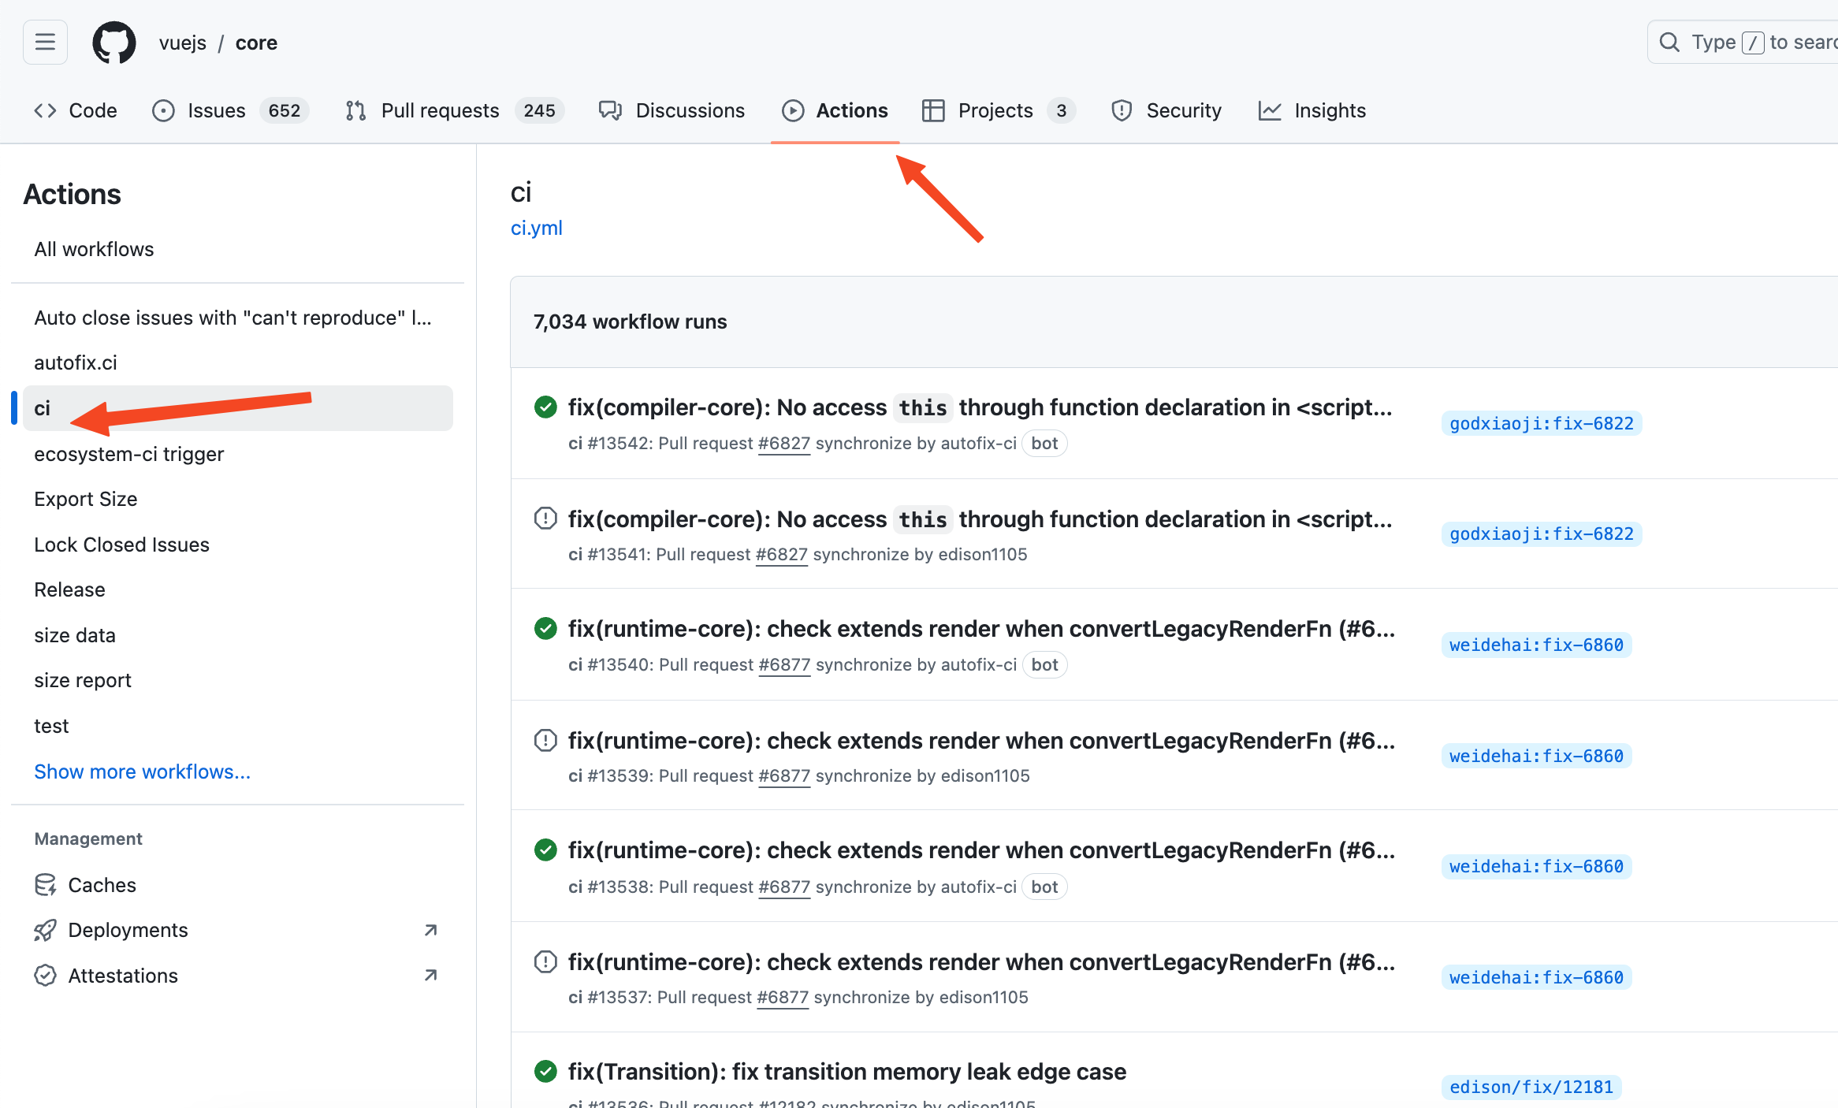Open pull request #6877 link in run #13540

click(783, 665)
